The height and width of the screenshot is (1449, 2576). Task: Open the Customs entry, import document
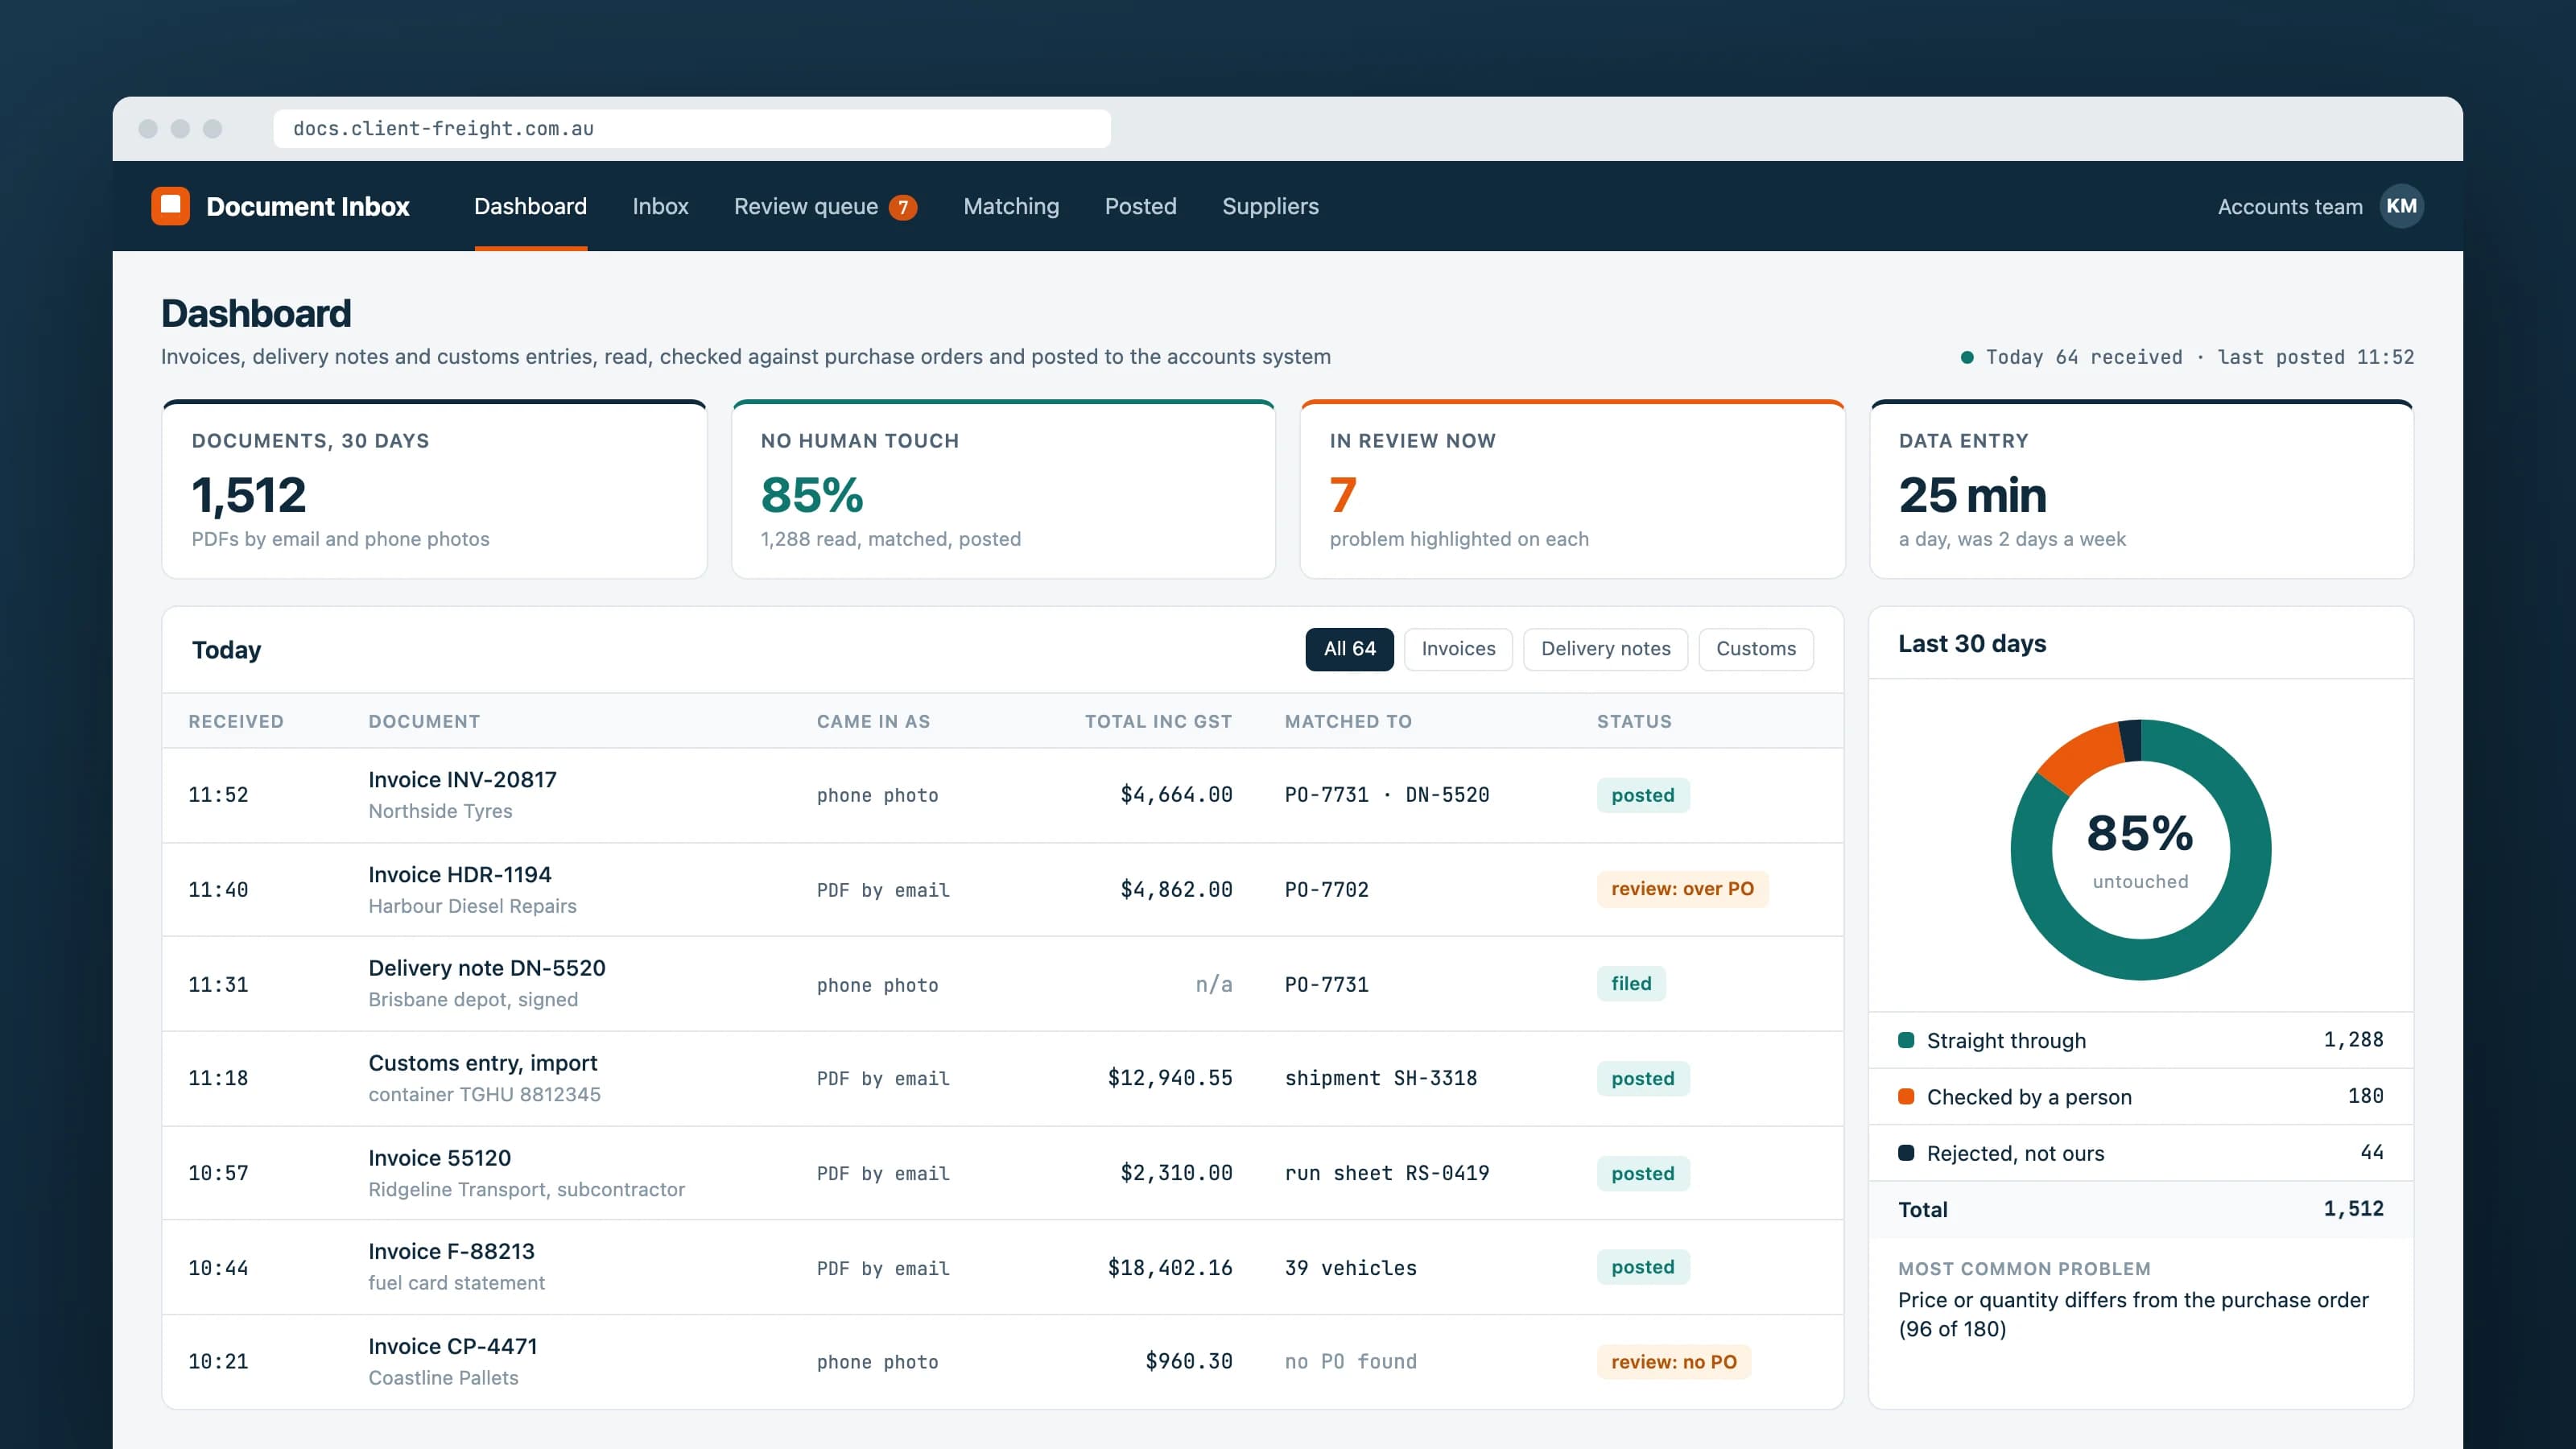point(1002,1079)
